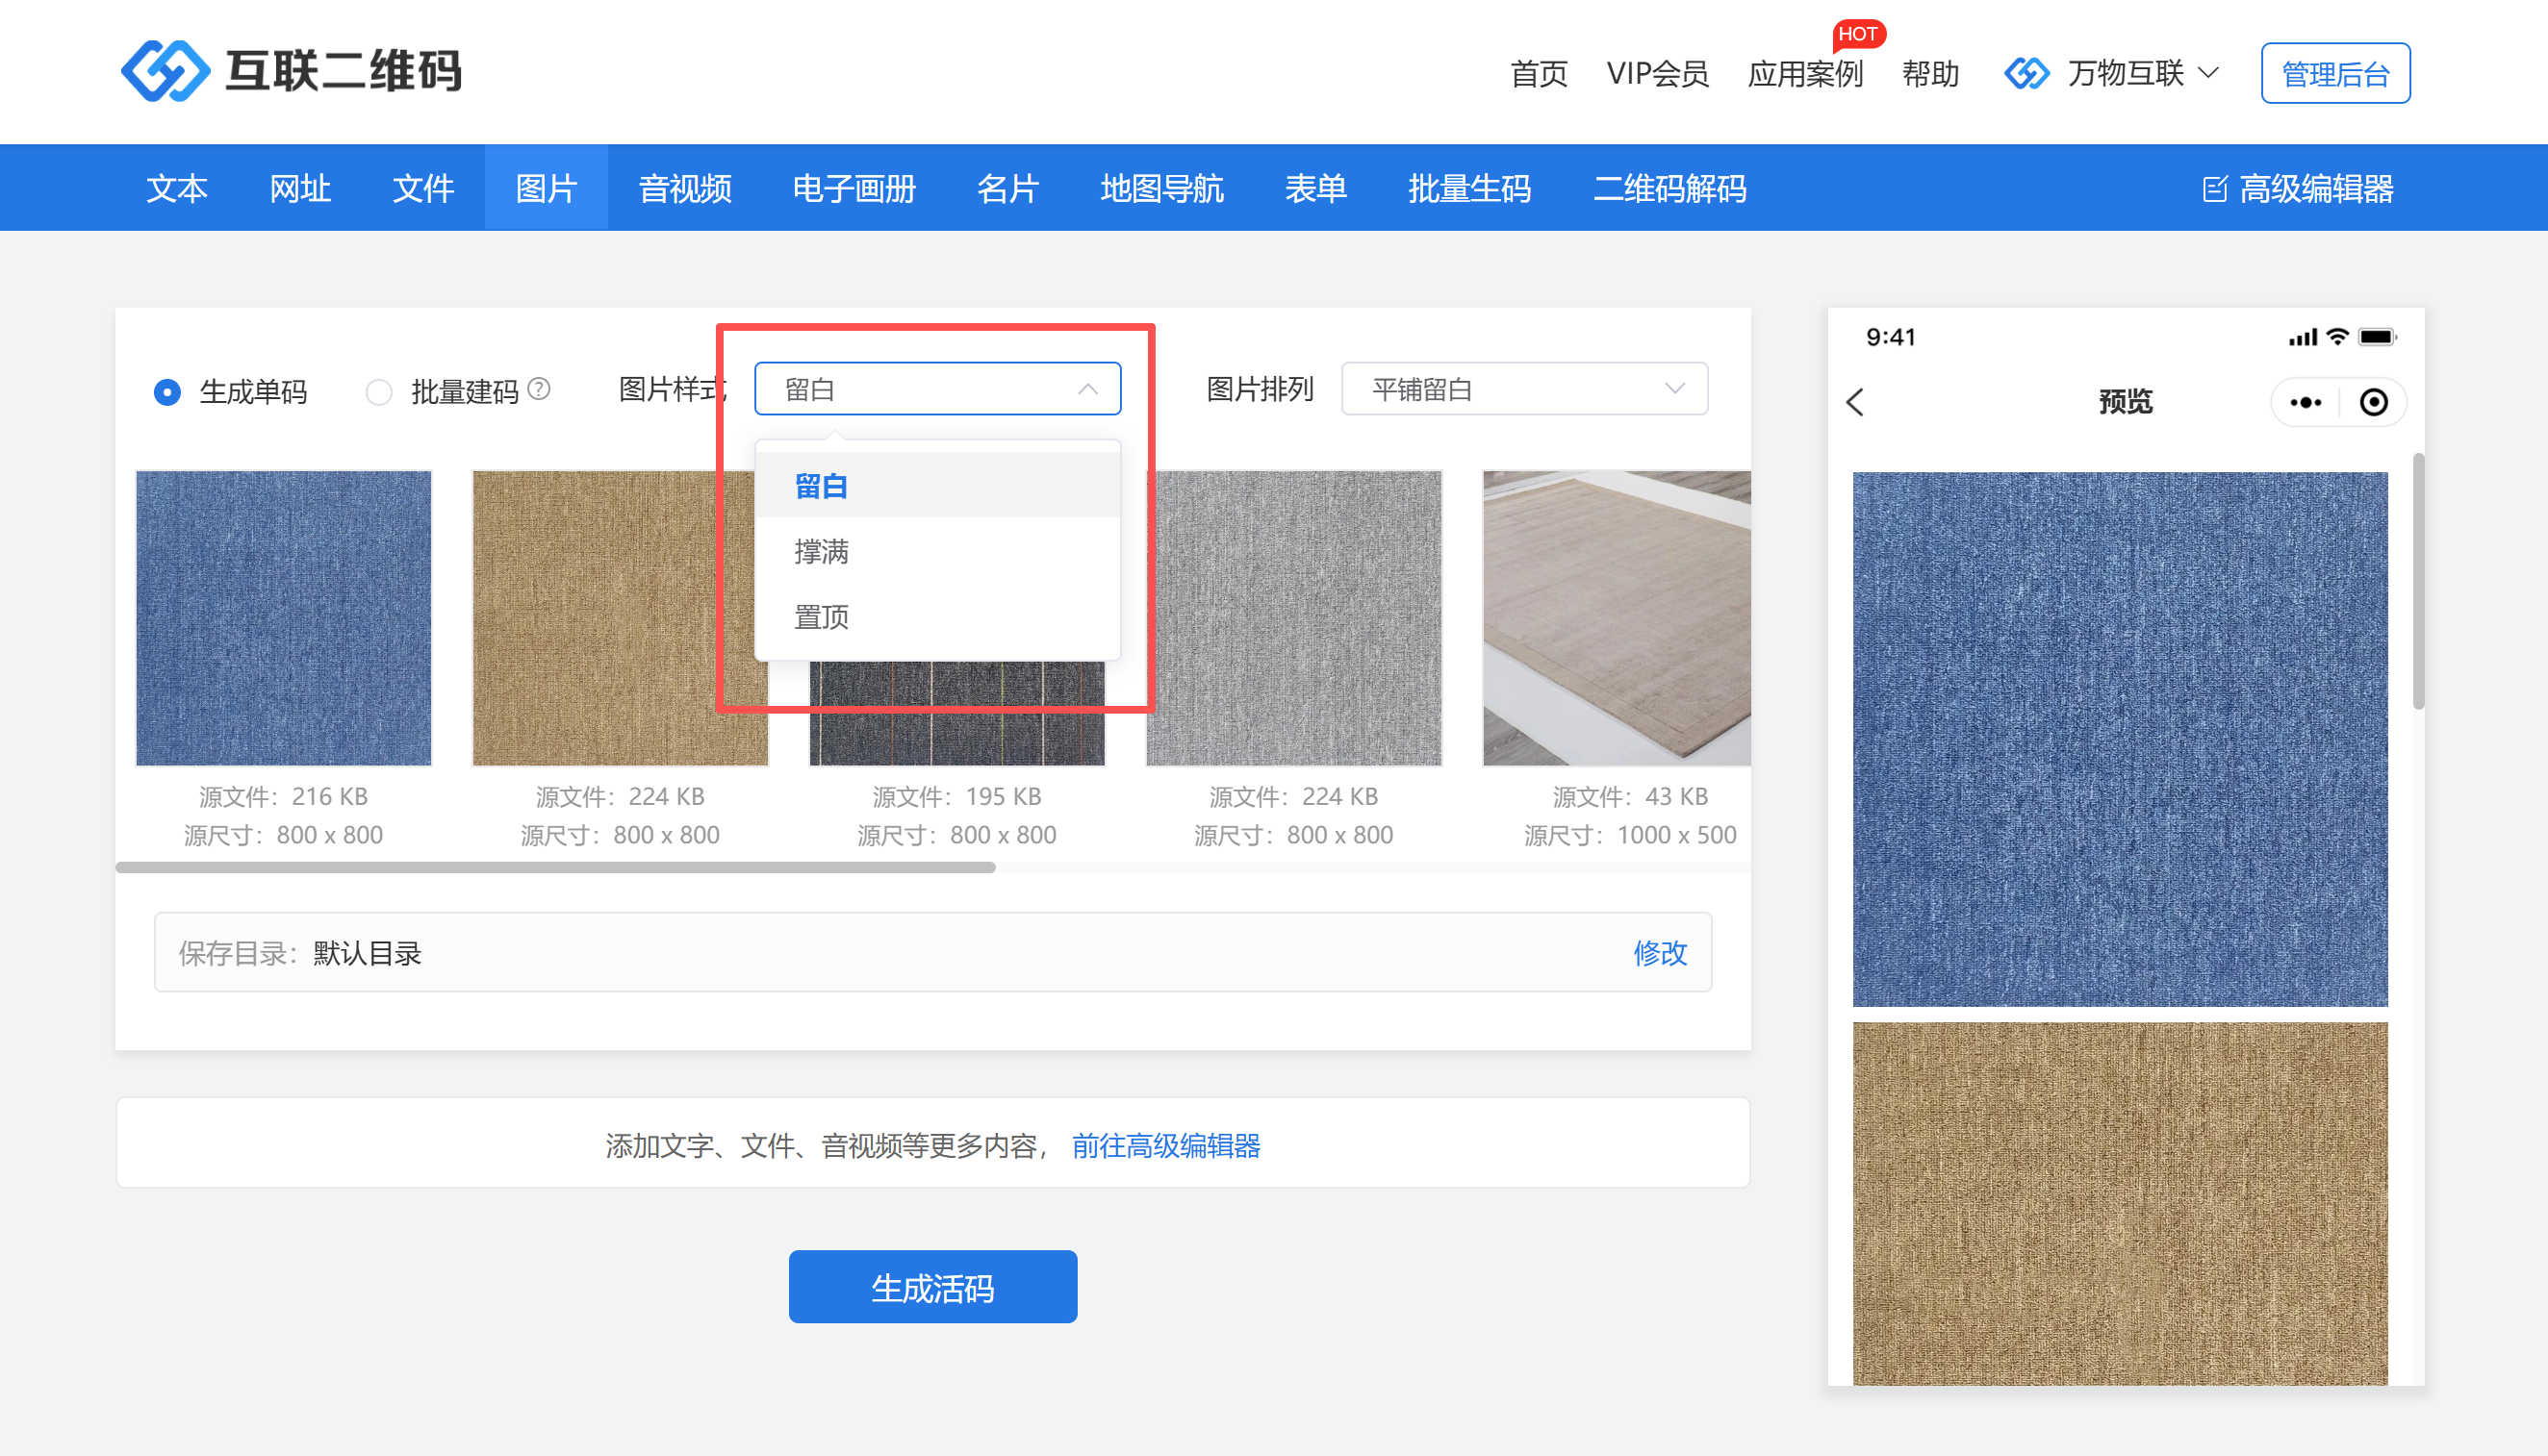Open the three-dots menu in preview
This screenshot has height=1456, width=2548.
[x=2305, y=402]
